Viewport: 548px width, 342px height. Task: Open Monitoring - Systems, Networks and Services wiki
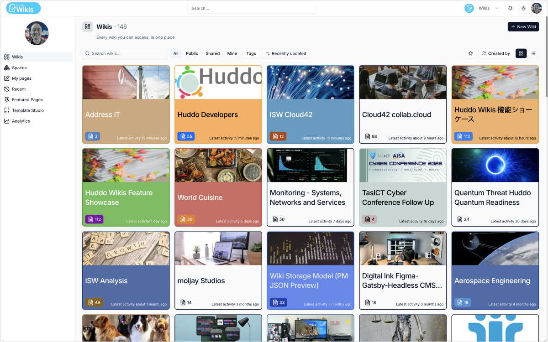click(311, 187)
